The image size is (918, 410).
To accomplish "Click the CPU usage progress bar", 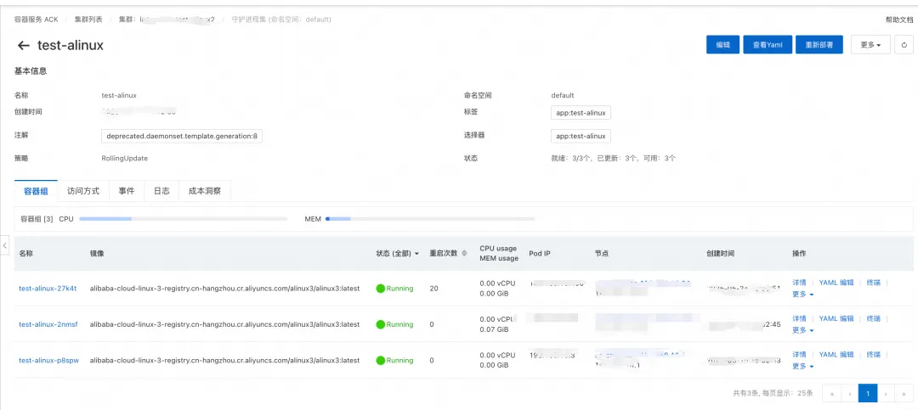I will tap(184, 219).
